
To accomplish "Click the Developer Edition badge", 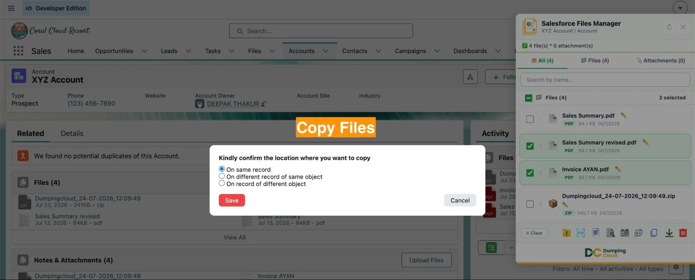I will click(x=56, y=8).
